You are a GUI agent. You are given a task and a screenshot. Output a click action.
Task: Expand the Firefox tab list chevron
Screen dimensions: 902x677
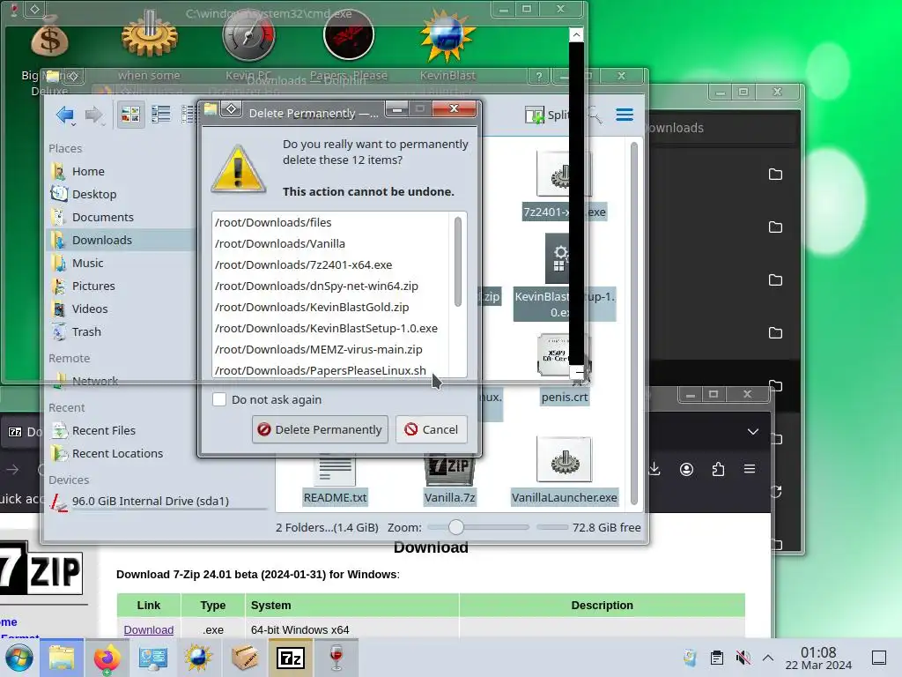pos(753,432)
